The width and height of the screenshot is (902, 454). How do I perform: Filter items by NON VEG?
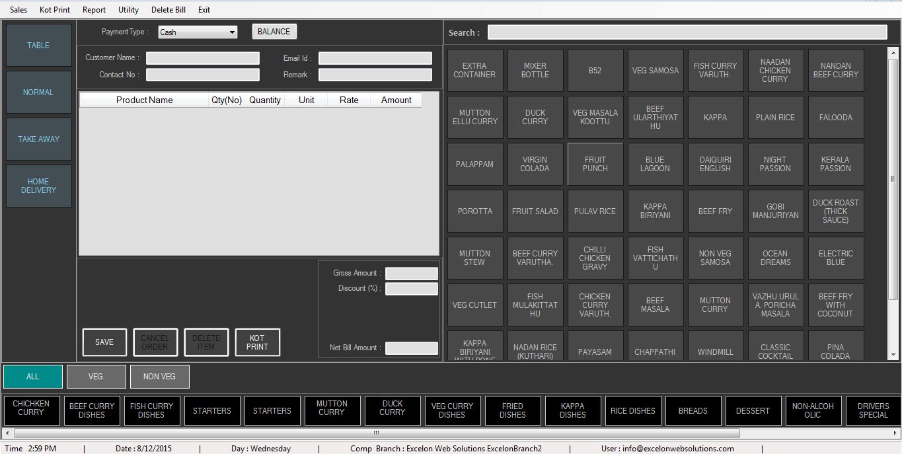[x=159, y=377]
